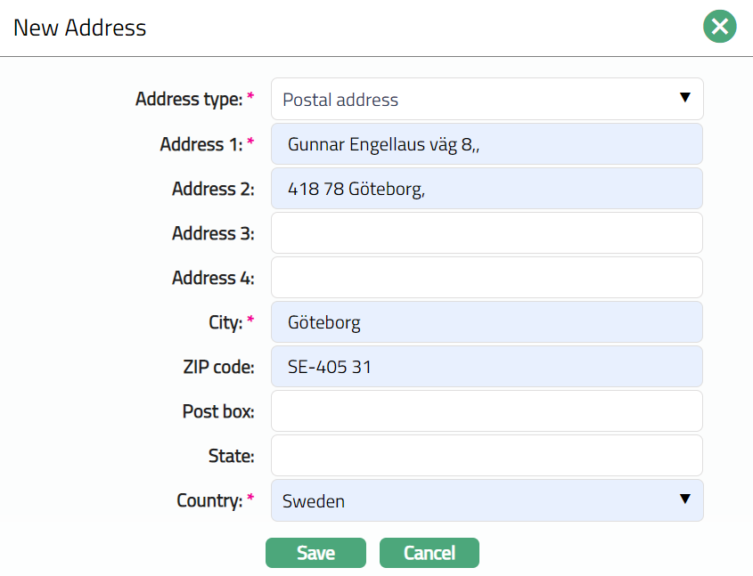Screen dimensions: 753x576
Task: Click the 'Post box:' label text
Action: click(218, 411)
